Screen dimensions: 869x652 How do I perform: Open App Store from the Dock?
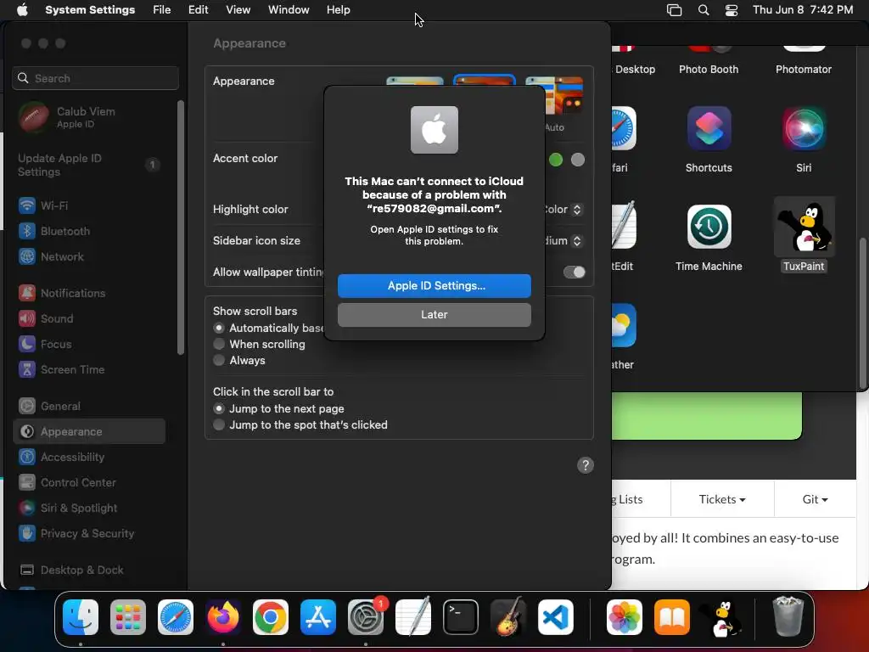[x=318, y=617]
